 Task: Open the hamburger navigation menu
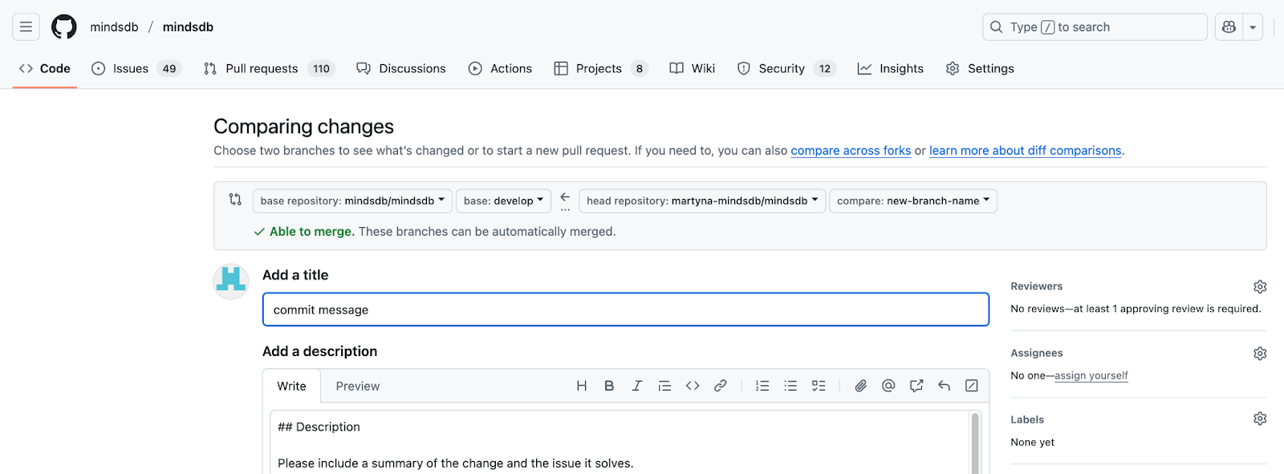pos(26,26)
